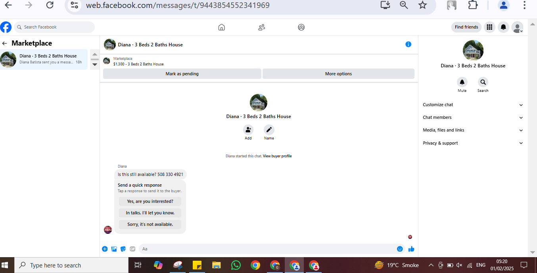Open the Facebook menu grid icon
The image size is (537, 273).
pos(489,27)
